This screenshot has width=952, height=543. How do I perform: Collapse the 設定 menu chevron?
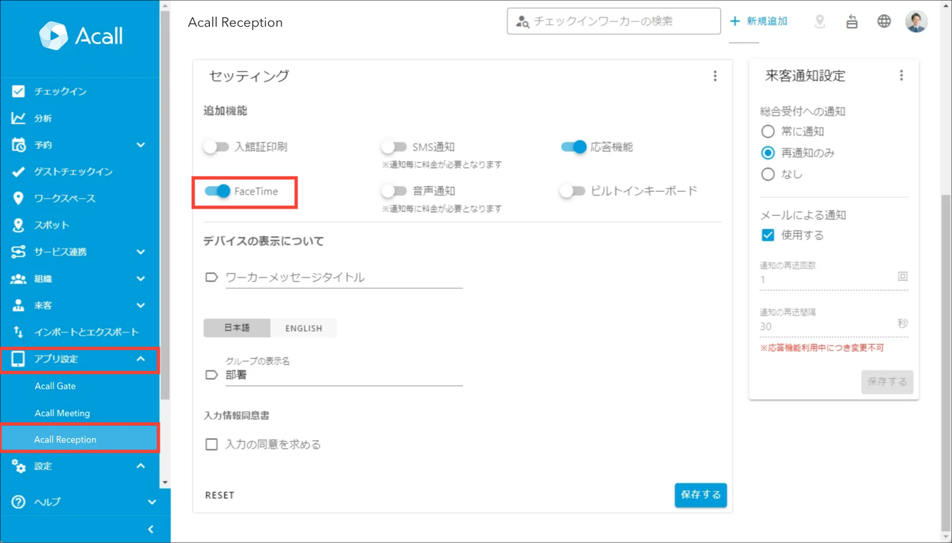140,466
